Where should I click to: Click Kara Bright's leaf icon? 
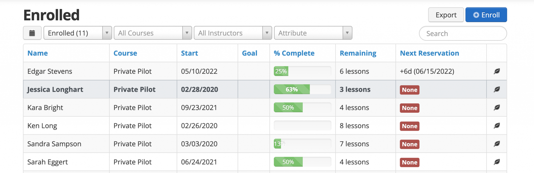(497, 108)
